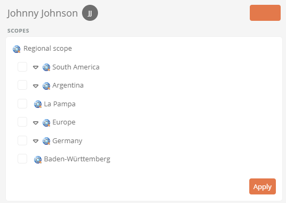Click the La Pampa scope icon
This screenshot has height=203, width=286.
(38, 104)
